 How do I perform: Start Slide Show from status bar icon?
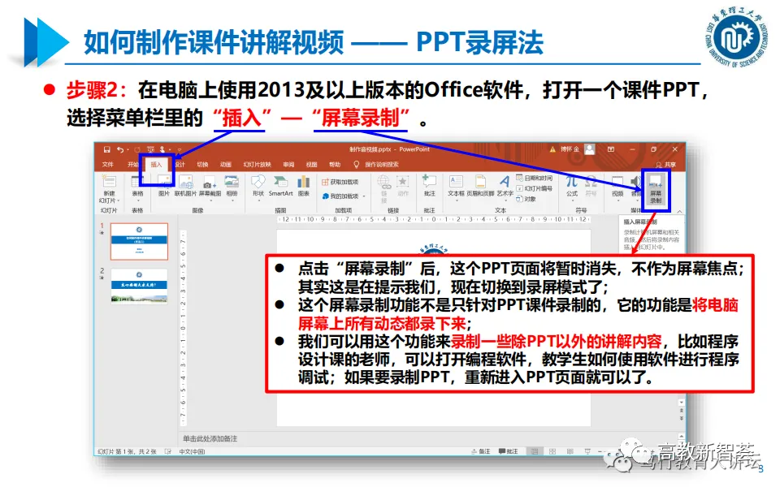point(587,451)
